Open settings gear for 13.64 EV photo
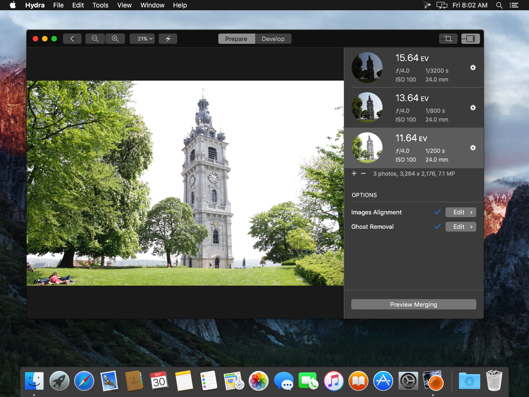The height and width of the screenshot is (397, 529). [x=473, y=108]
